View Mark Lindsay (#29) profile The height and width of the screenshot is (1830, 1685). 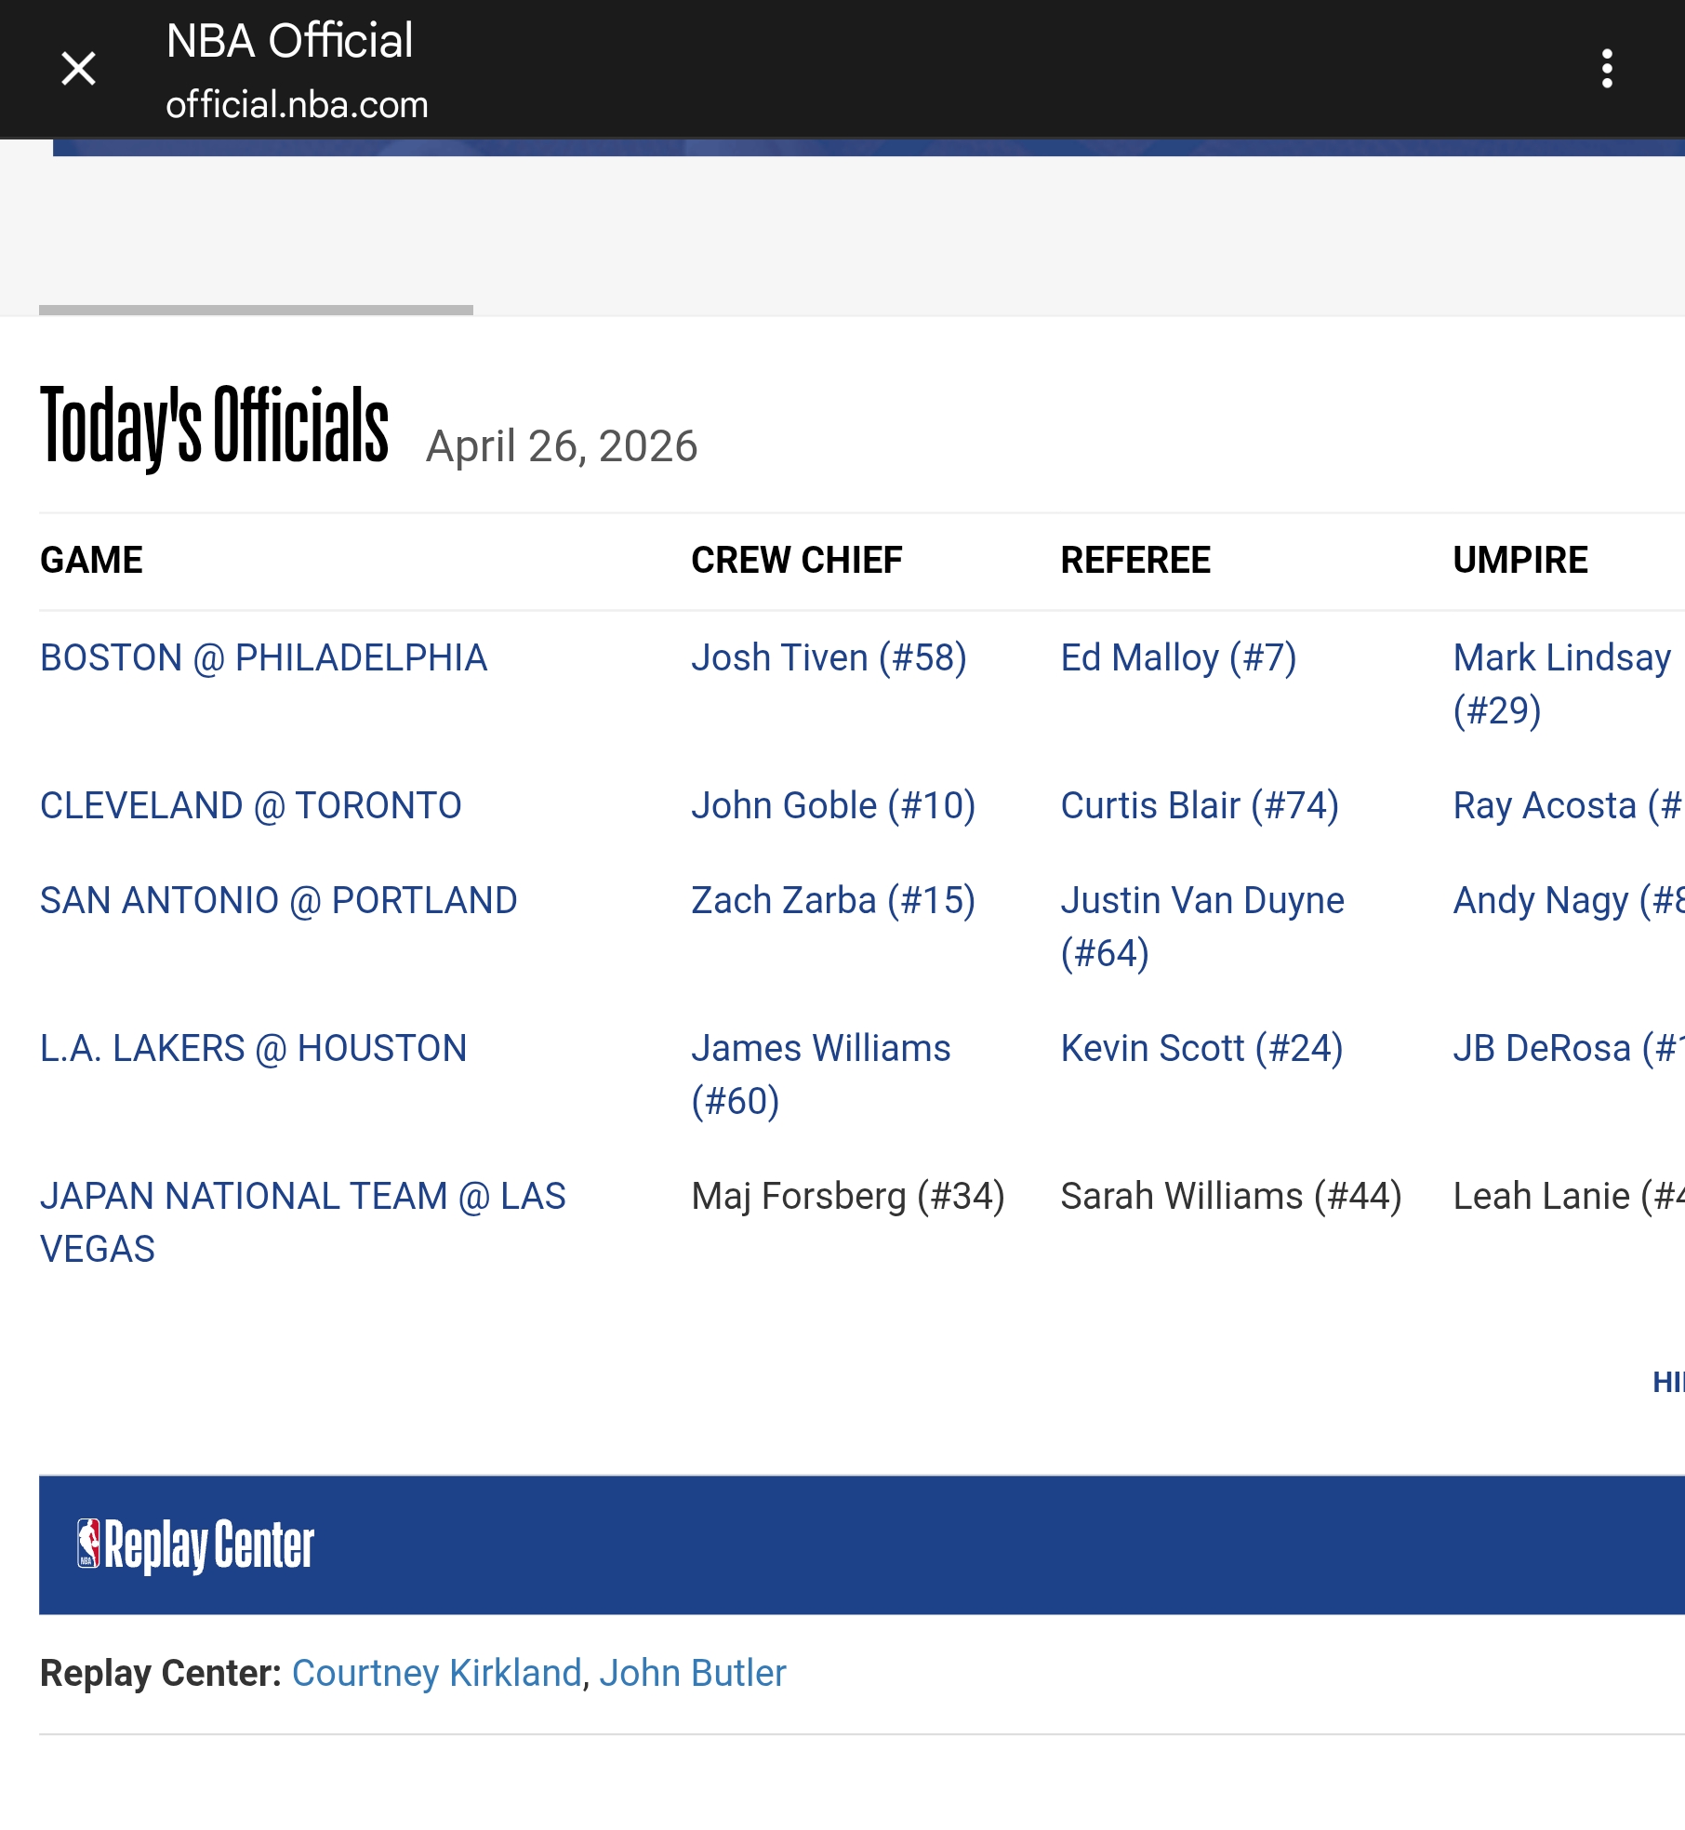tap(1561, 683)
